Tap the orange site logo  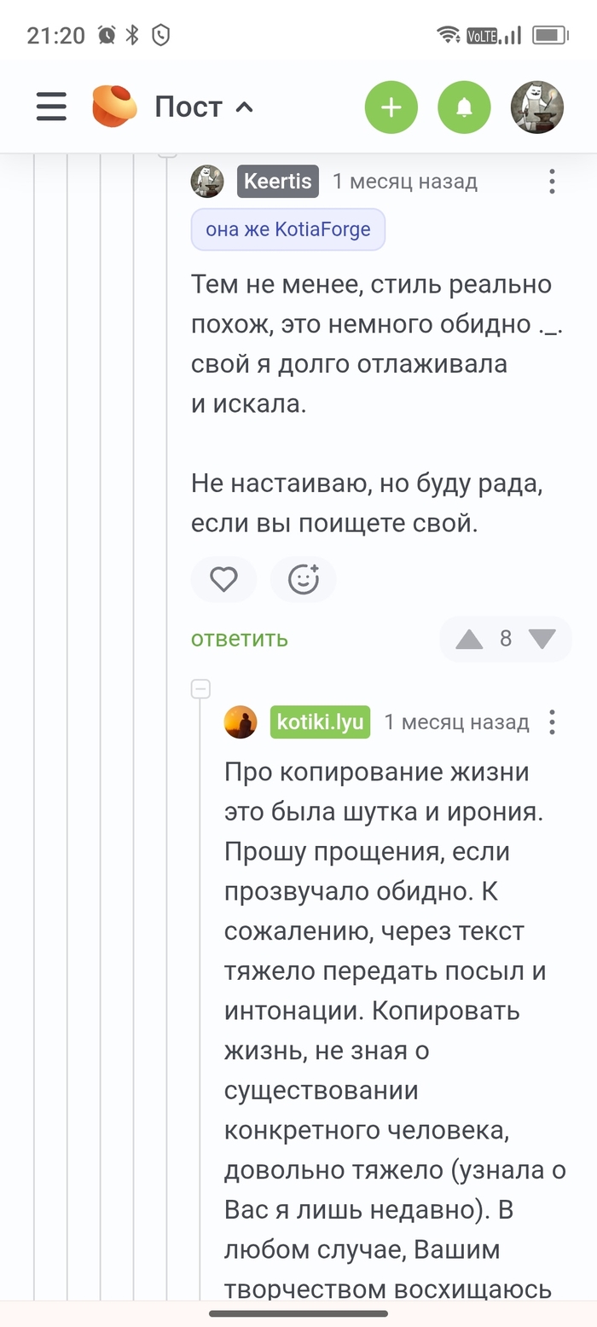click(114, 107)
